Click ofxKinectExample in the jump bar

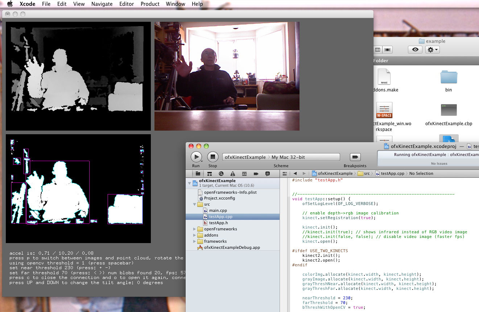tap(332, 173)
